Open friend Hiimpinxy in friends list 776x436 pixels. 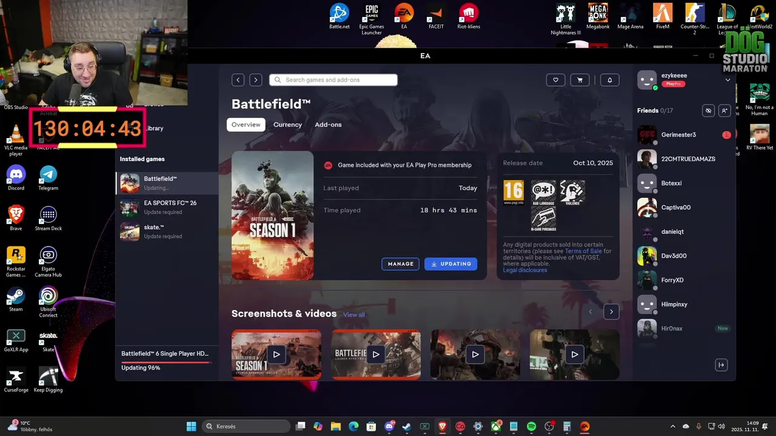tap(684, 305)
